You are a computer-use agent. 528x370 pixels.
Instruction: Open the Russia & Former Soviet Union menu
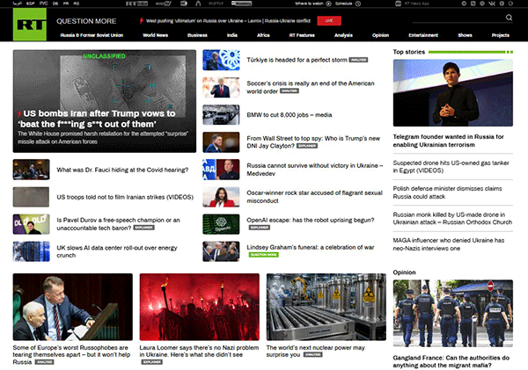(x=92, y=35)
